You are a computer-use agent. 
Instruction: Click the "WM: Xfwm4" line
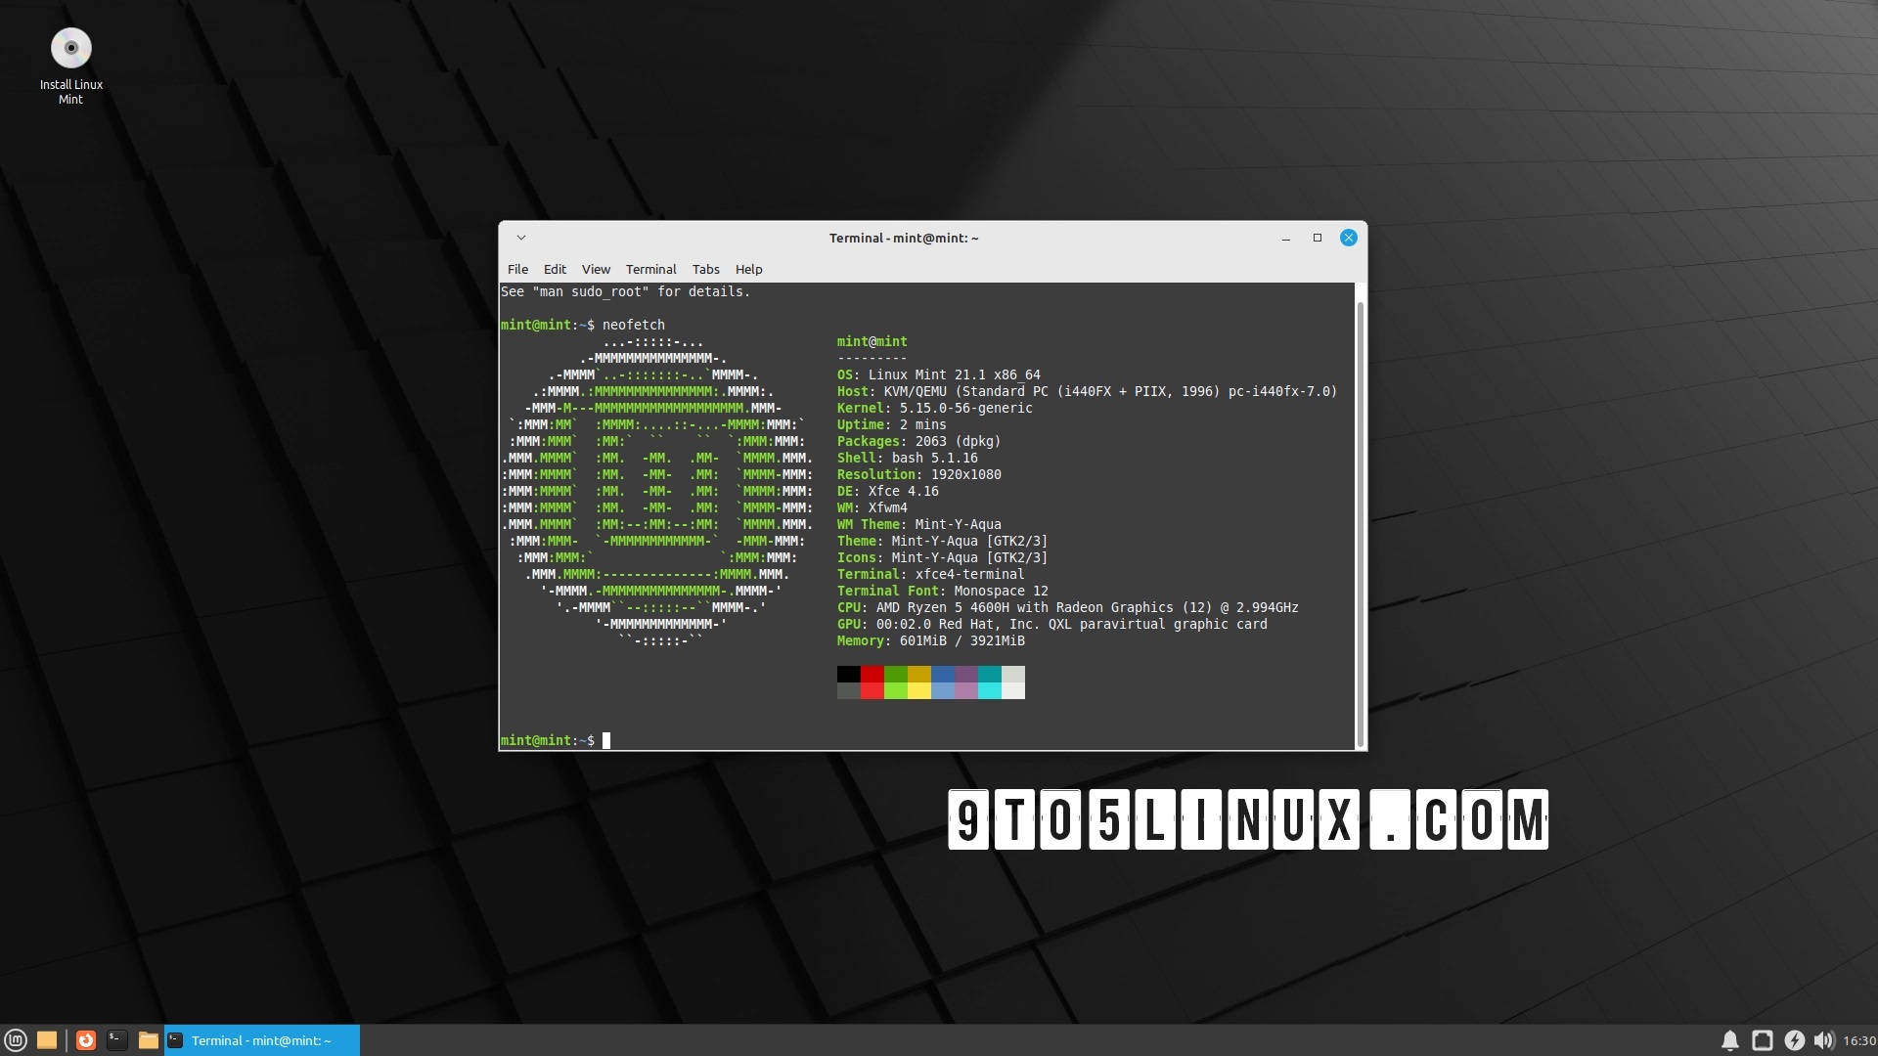pos(872,507)
